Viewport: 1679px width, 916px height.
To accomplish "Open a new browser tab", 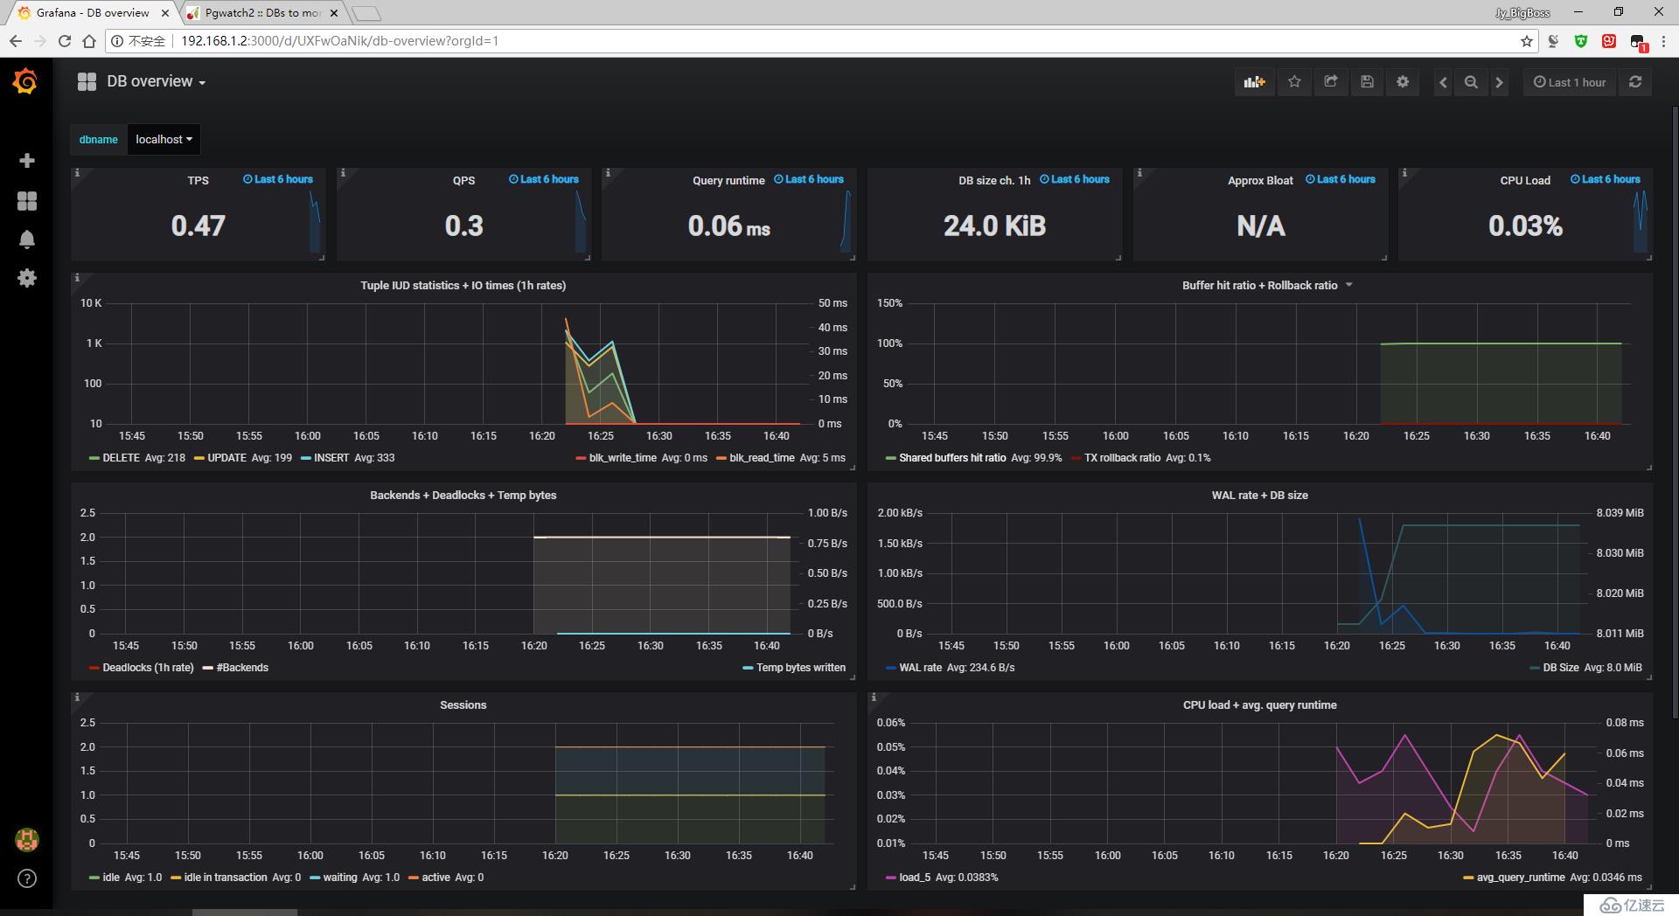I will point(366,13).
